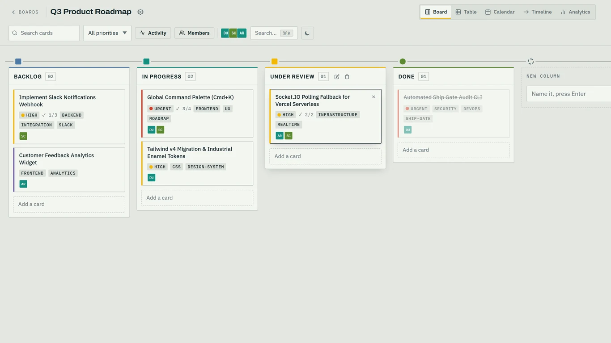Add a card to Done column

(454, 150)
